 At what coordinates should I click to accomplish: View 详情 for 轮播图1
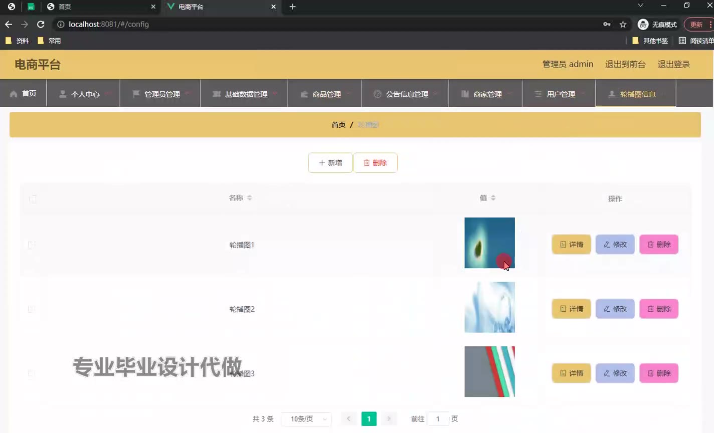tap(571, 245)
